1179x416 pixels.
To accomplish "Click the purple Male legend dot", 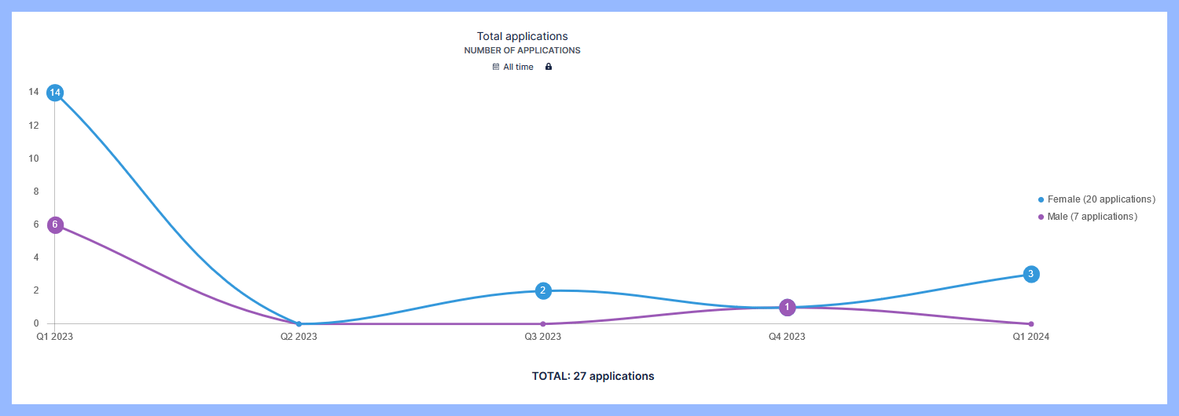I will click(1041, 217).
